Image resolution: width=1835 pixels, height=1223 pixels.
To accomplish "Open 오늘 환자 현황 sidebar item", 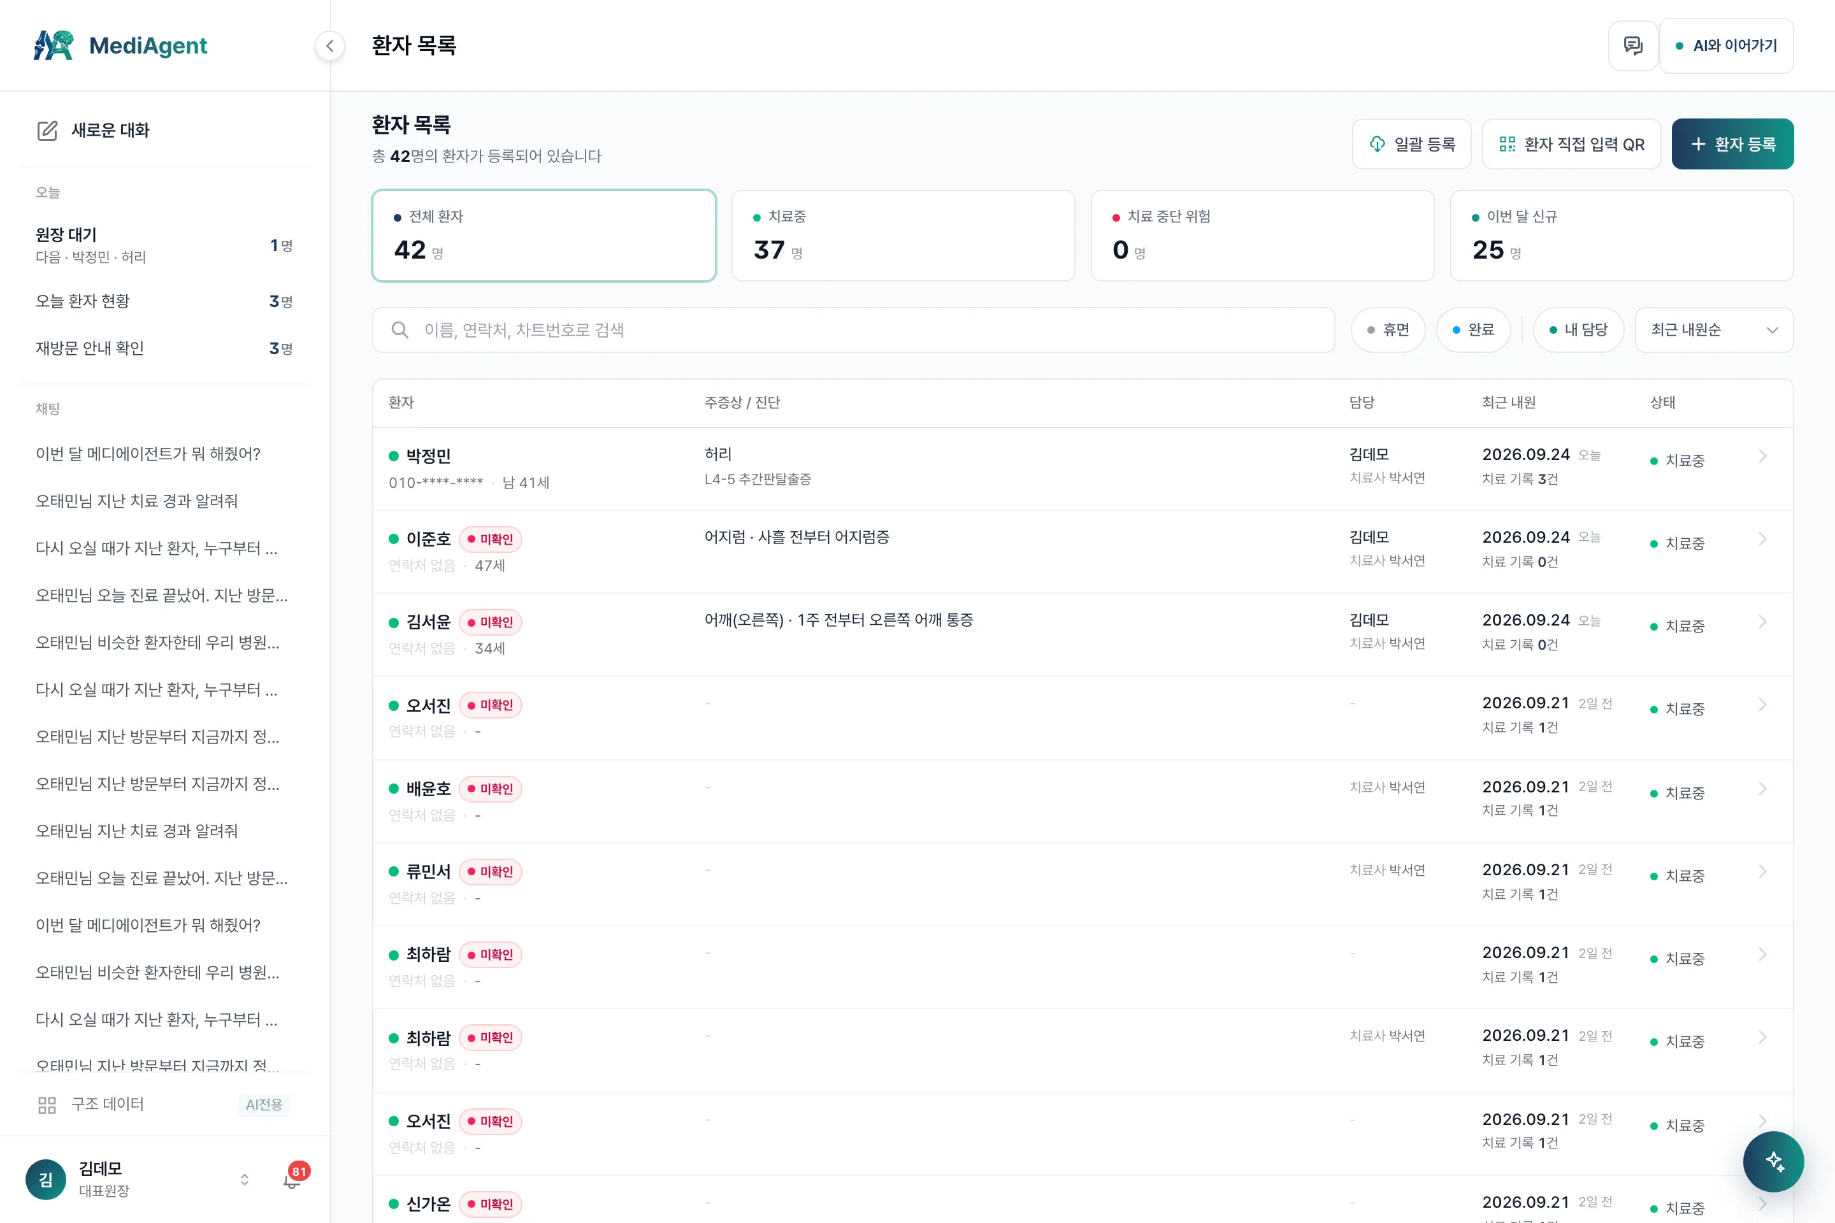I will click(x=164, y=301).
